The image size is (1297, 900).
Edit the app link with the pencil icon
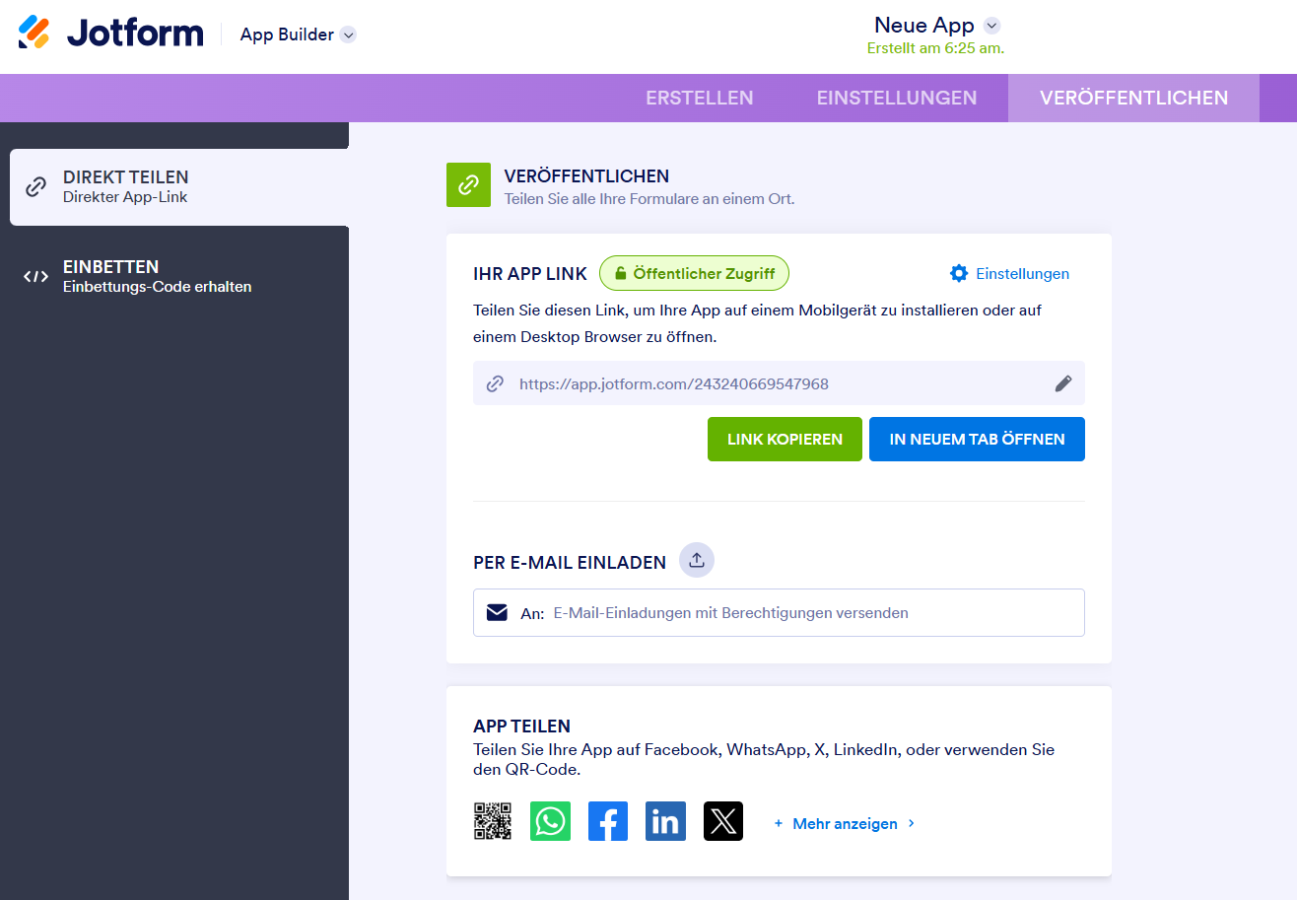[x=1063, y=383]
